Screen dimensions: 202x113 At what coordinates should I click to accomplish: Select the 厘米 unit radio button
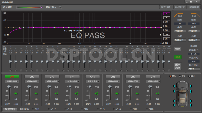[x=180, y=76]
